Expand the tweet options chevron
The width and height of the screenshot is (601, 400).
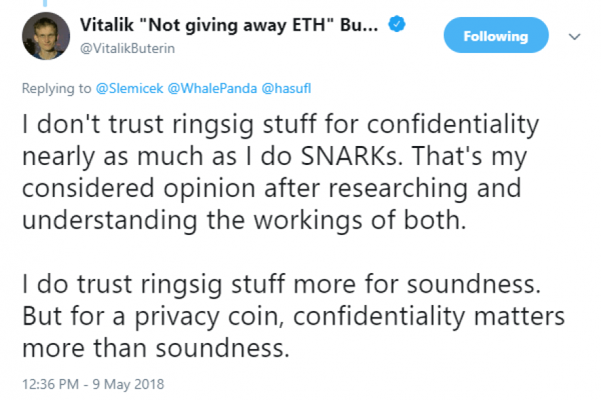pos(574,35)
